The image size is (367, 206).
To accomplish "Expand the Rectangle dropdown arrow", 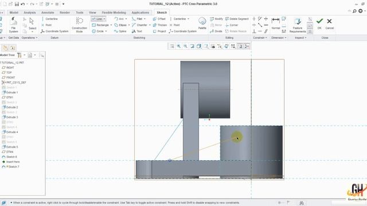I will 111,25.
